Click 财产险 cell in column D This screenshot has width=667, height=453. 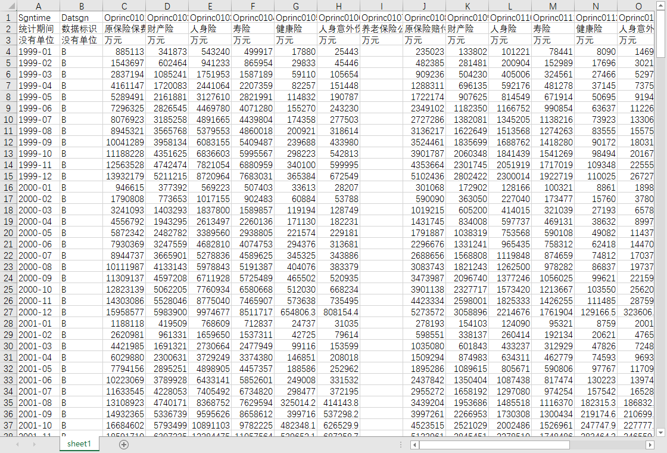tap(167, 29)
